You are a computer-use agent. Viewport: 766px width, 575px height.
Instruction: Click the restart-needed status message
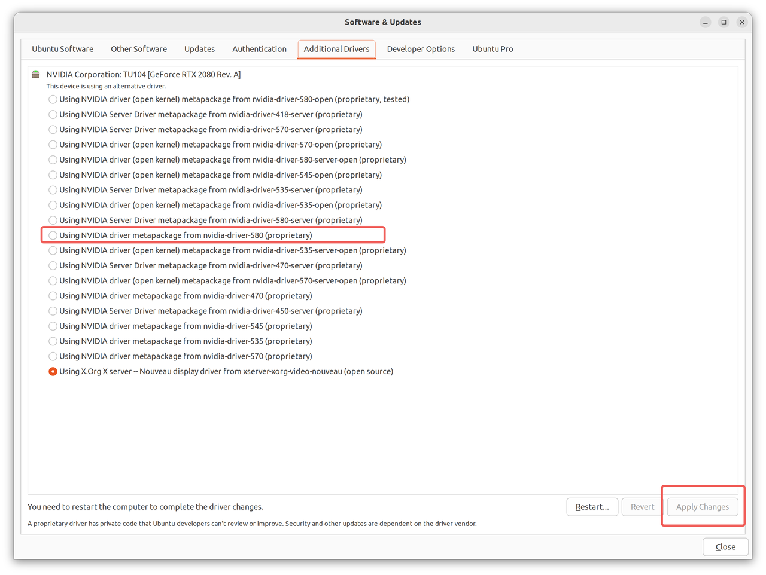pyautogui.click(x=145, y=507)
